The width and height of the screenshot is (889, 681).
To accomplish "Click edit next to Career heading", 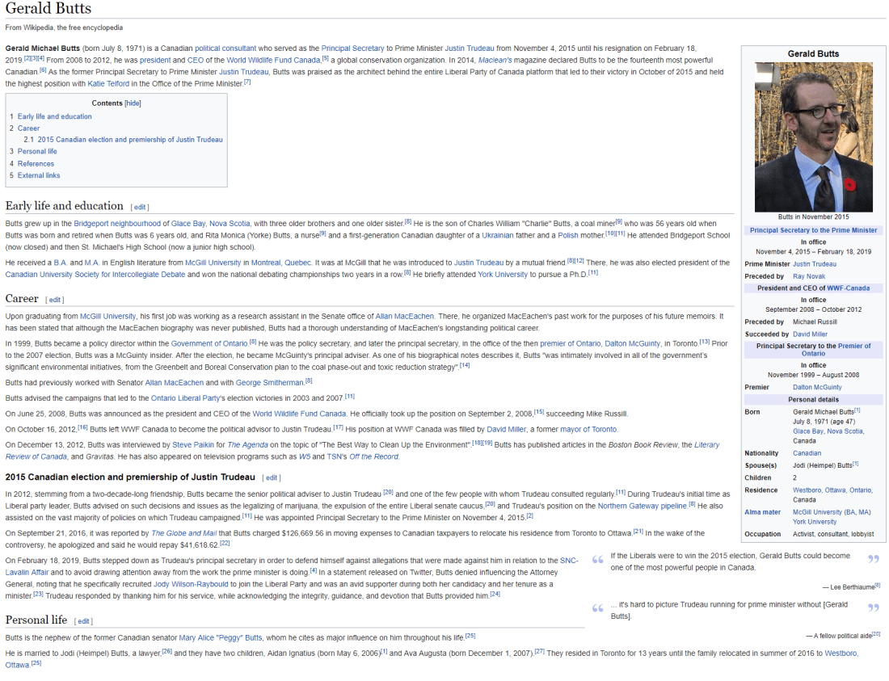I will [x=55, y=301].
